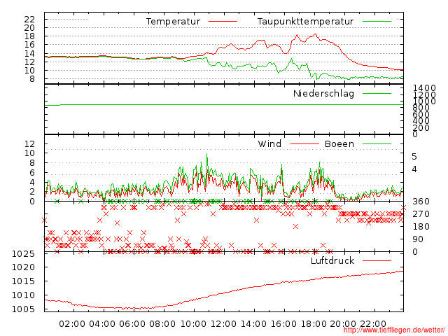
Task: Select the Boeen legend label
Action: coord(339,143)
